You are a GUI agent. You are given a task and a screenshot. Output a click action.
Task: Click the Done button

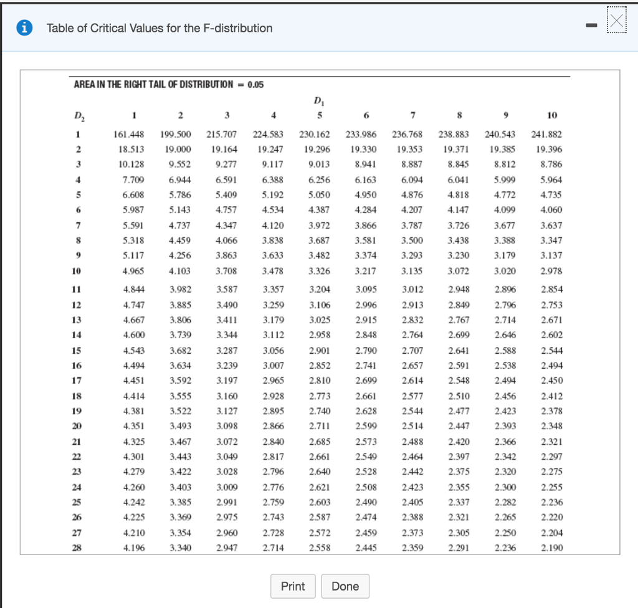tap(345, 586)
